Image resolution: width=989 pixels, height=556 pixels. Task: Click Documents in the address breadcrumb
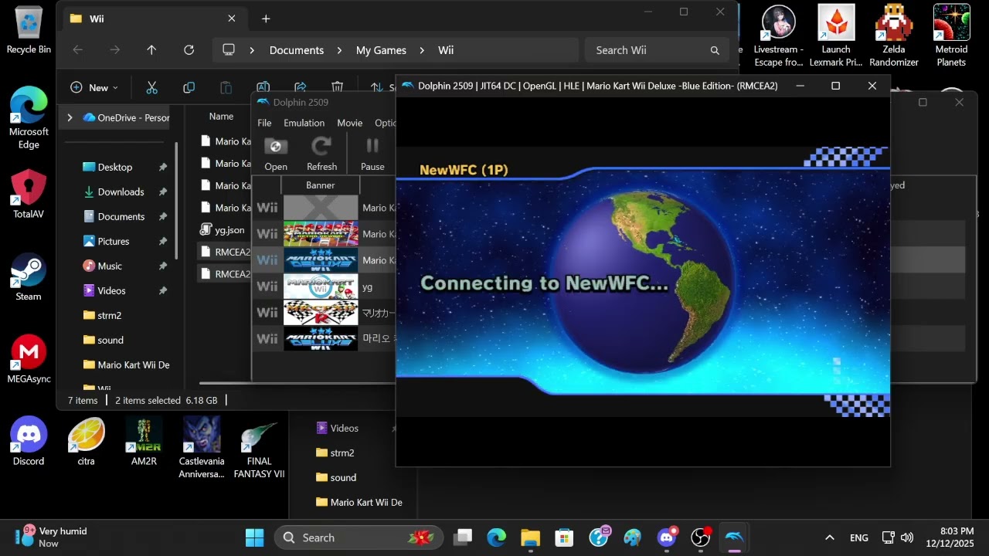point(297,50)
